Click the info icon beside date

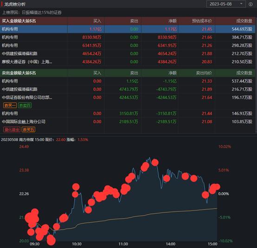pos(251,4)
